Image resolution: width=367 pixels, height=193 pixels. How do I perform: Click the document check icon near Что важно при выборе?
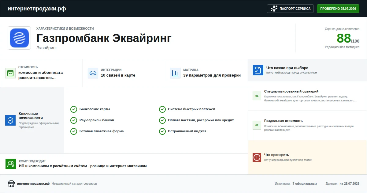(258, 70)
